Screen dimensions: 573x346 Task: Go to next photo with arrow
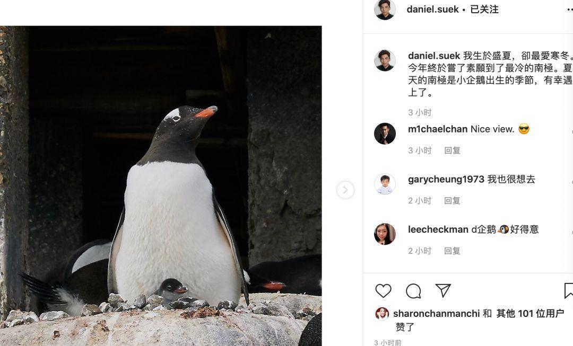click(345, 190)
